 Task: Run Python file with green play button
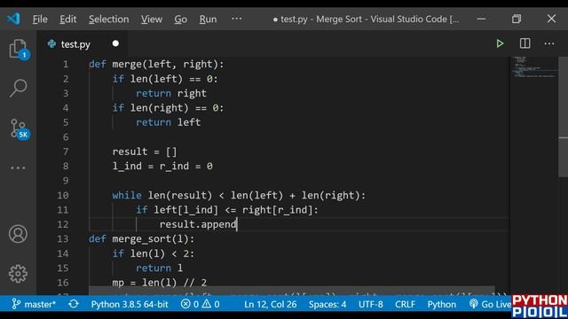point(500,43)
